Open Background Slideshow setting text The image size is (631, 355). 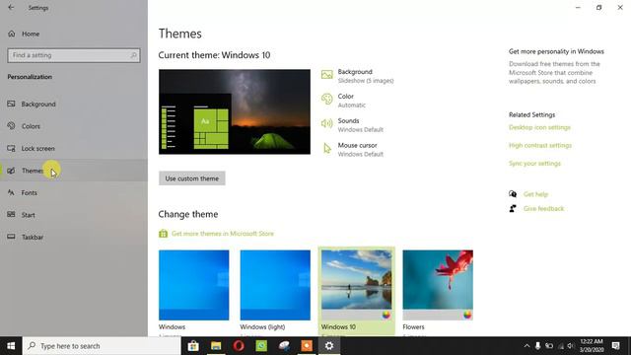[366, 81]
